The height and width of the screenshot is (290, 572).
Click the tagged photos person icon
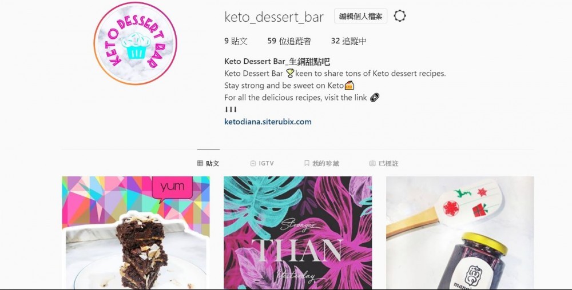372,163
